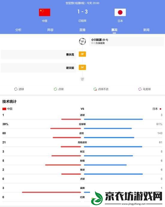This screenshot has width=165, height=207.
Task: Open the 直播 tab
Action: coord(82,30)
